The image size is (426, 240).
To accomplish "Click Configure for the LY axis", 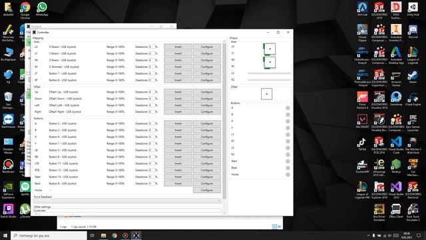I will coord(207,53).
